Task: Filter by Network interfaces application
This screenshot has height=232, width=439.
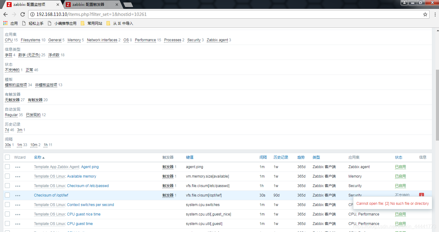Action: (102, 40)
